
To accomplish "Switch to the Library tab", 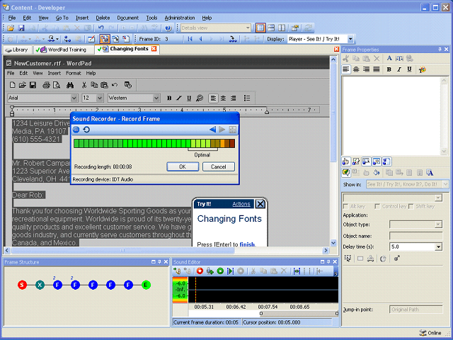I will (17, 50).
